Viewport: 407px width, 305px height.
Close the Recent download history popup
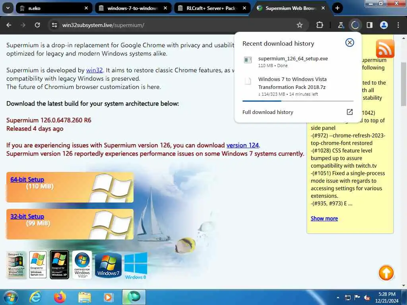pos(350,42)
